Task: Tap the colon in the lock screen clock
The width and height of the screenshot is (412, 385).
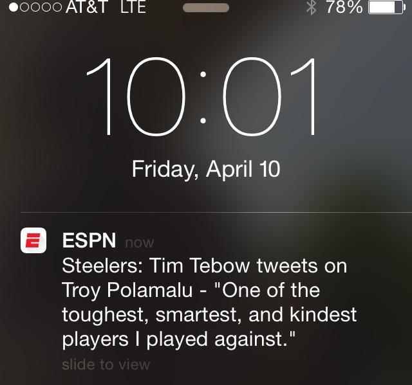Action: pyautogui.click(x=203, y=98)
